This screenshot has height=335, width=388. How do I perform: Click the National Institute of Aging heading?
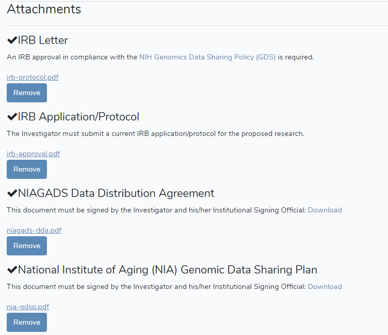pyautogui.click(x=167, y=270)
